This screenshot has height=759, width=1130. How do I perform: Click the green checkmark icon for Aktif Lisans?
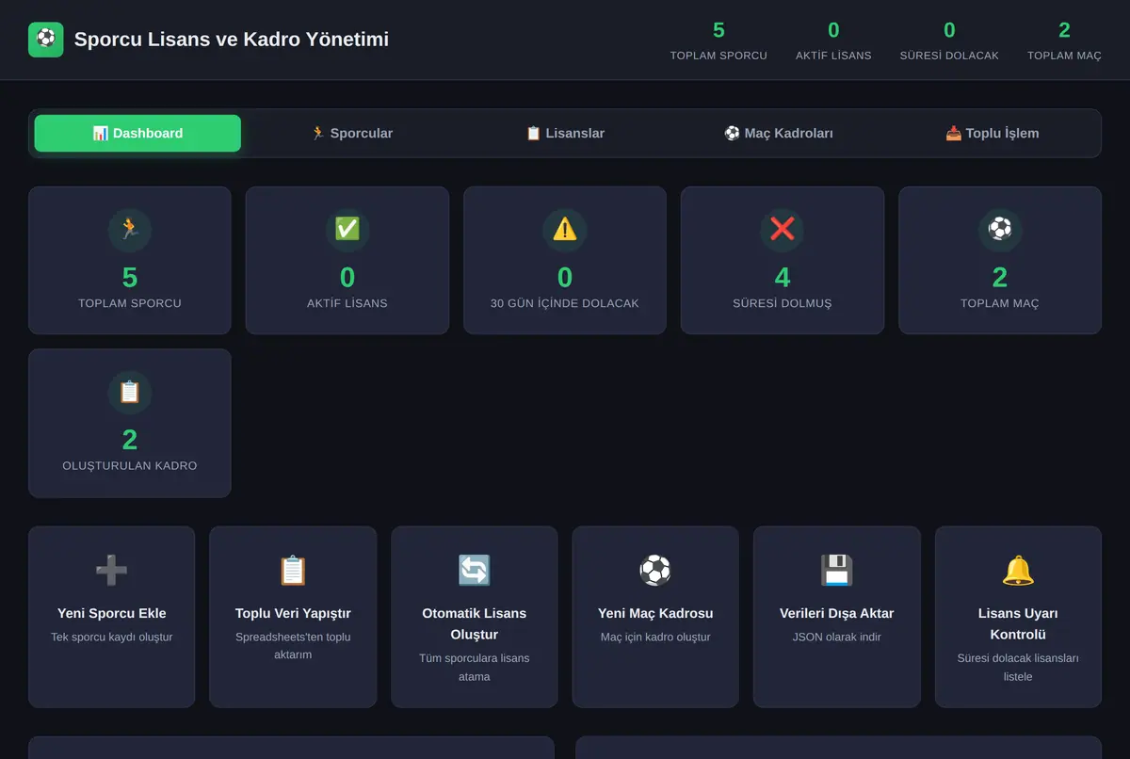point(347,229)
